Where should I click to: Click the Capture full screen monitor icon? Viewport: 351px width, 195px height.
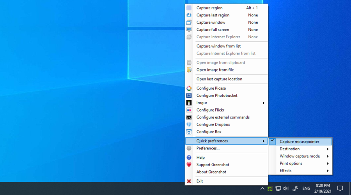click(189, 30)
